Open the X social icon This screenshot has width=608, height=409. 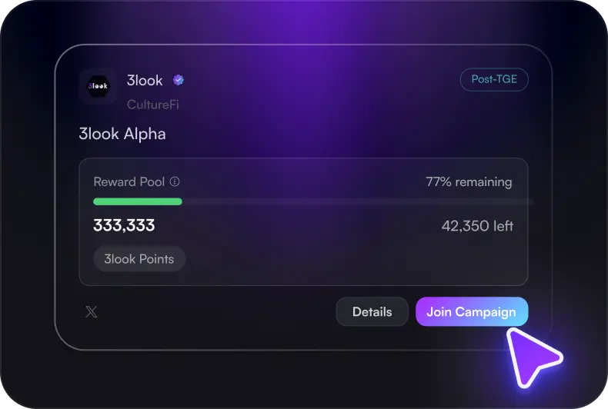pyautogui.click(x=92, y=312)
